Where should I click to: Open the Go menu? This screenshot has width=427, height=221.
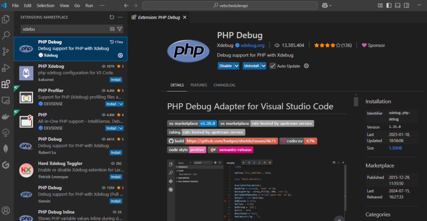(x=77, y=5)
